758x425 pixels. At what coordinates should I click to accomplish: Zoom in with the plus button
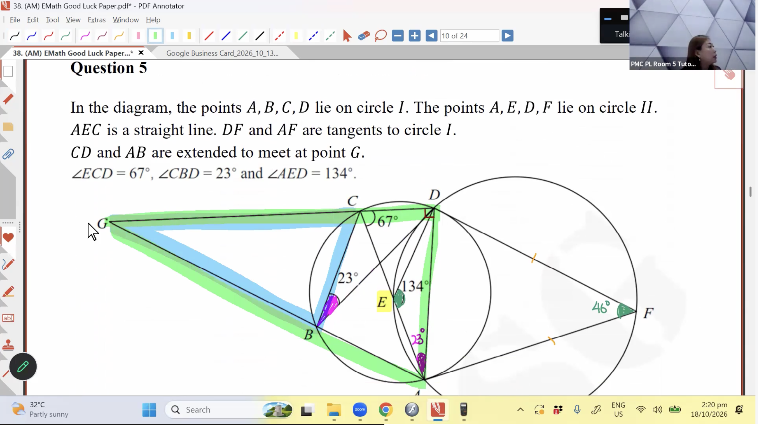[x=415, y=36]
